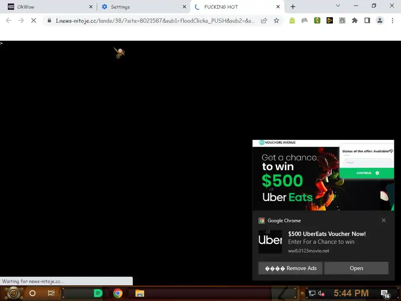Click the muted volume tray icon
The width and height of the screenshot is (401, 301).
(x=321, y=293)
